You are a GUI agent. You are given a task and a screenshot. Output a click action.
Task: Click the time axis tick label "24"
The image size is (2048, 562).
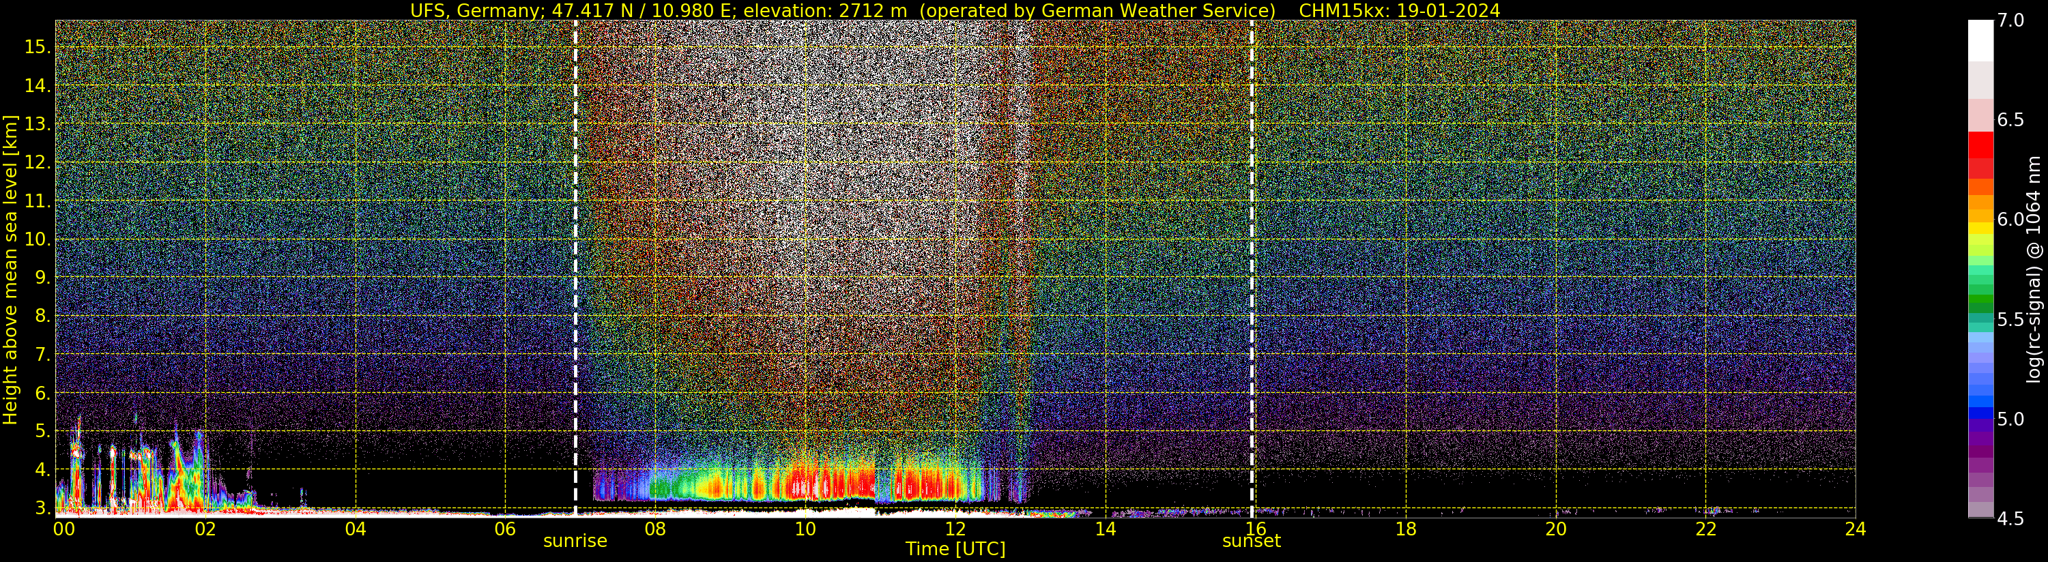(x=1856, y=529)
